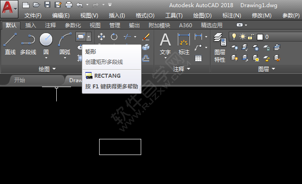Click the white color swatch of layer 0
The image size is (302, 184).
260,37
